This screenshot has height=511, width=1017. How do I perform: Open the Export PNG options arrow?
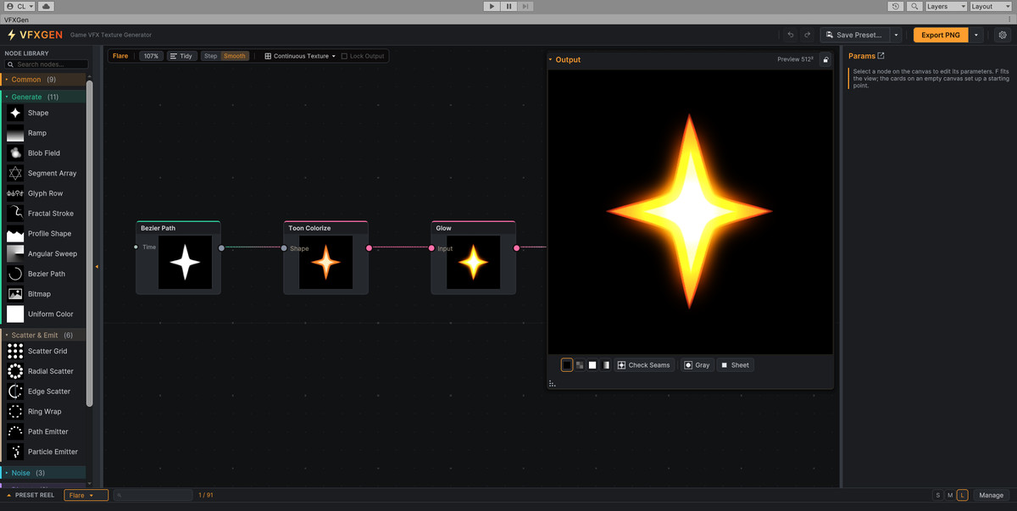pos(977,35)
